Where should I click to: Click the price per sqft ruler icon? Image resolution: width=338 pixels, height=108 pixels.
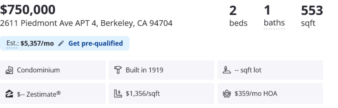[x=118, y=93]
